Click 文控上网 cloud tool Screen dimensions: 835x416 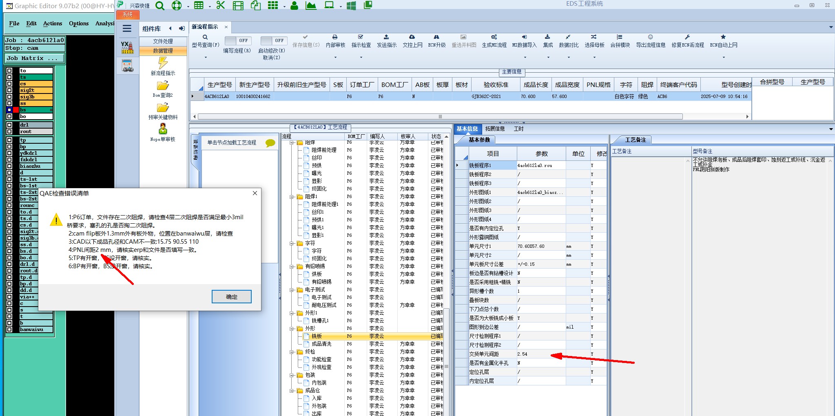point(412,41)
